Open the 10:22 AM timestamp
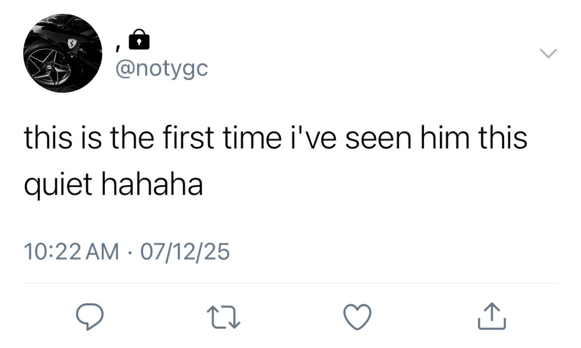Viewport: 581px width, 348px height. pos(72,251)
